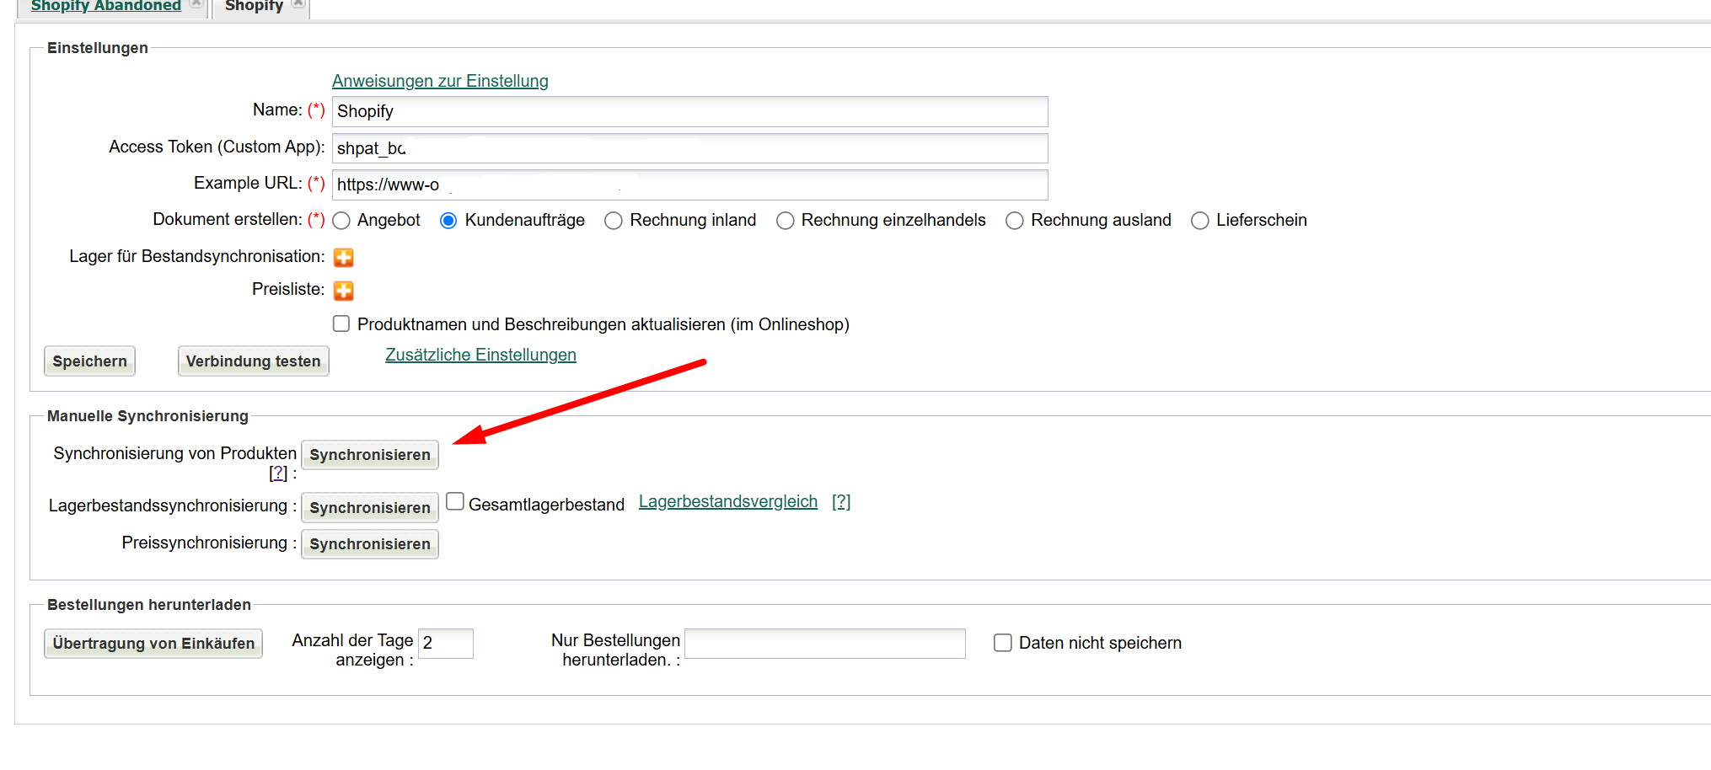Screen dimensions: 1711x770
Task: Focus the Name input field
Action: (x=689, y=111)
